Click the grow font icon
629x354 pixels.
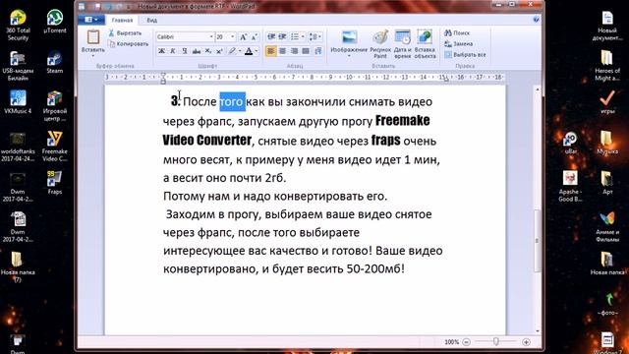[x=243, y=37]
